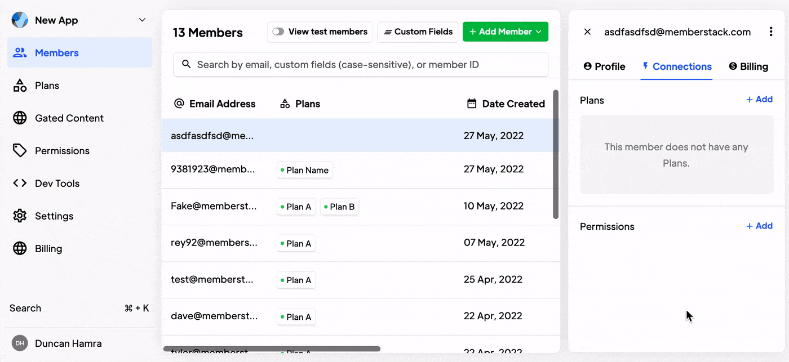Open Custom Fields button
This screenshot has height=362, width=789.
pyautogui.click(x=418, y=32)
